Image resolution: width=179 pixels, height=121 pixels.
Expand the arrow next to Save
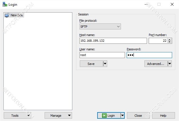pos(105,64)
